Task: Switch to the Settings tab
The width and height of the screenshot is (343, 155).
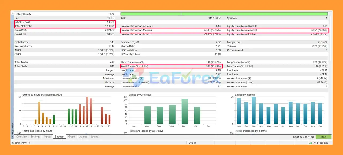Action: click(x=35, y=137)
